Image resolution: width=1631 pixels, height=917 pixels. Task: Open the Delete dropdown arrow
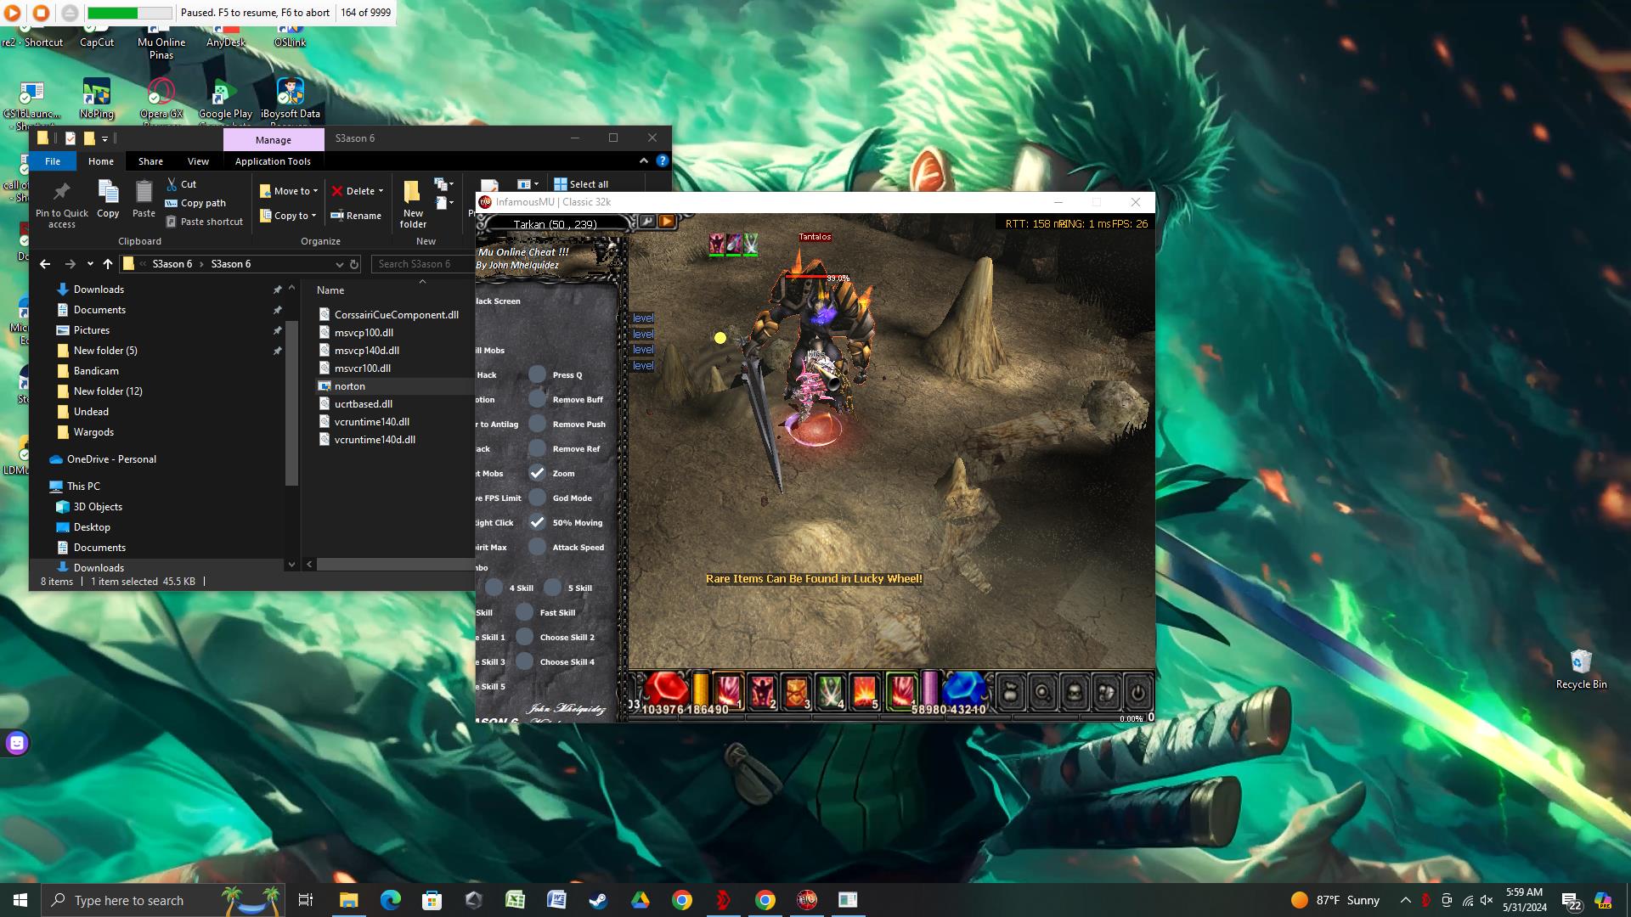381,191
